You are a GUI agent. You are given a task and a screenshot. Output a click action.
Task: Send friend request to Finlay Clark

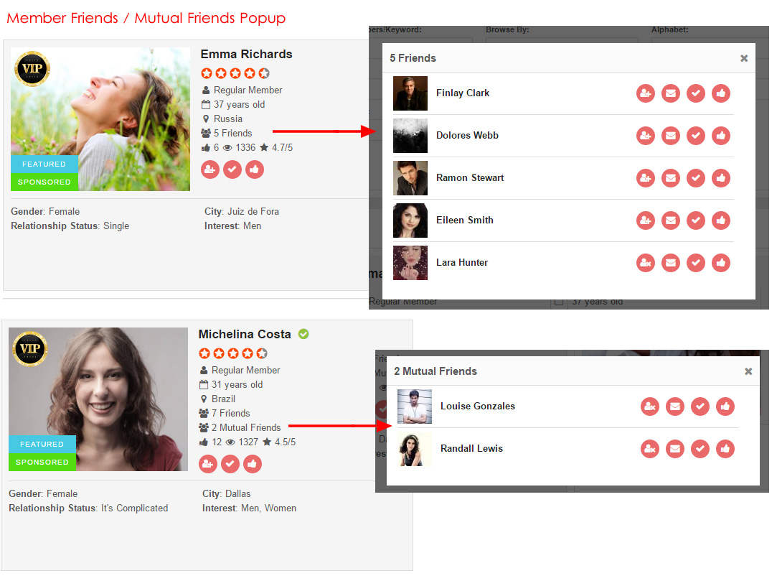[646, 93]
